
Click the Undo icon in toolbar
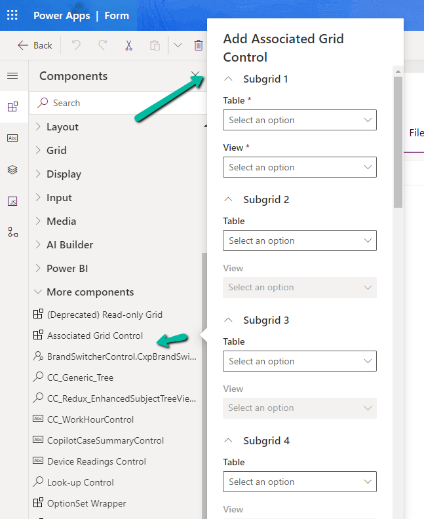(x=76, y=45)
